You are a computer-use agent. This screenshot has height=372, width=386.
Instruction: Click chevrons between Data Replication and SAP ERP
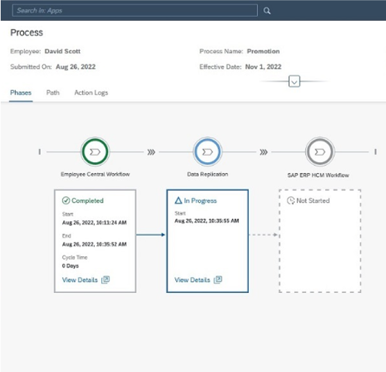pos(263,152)
